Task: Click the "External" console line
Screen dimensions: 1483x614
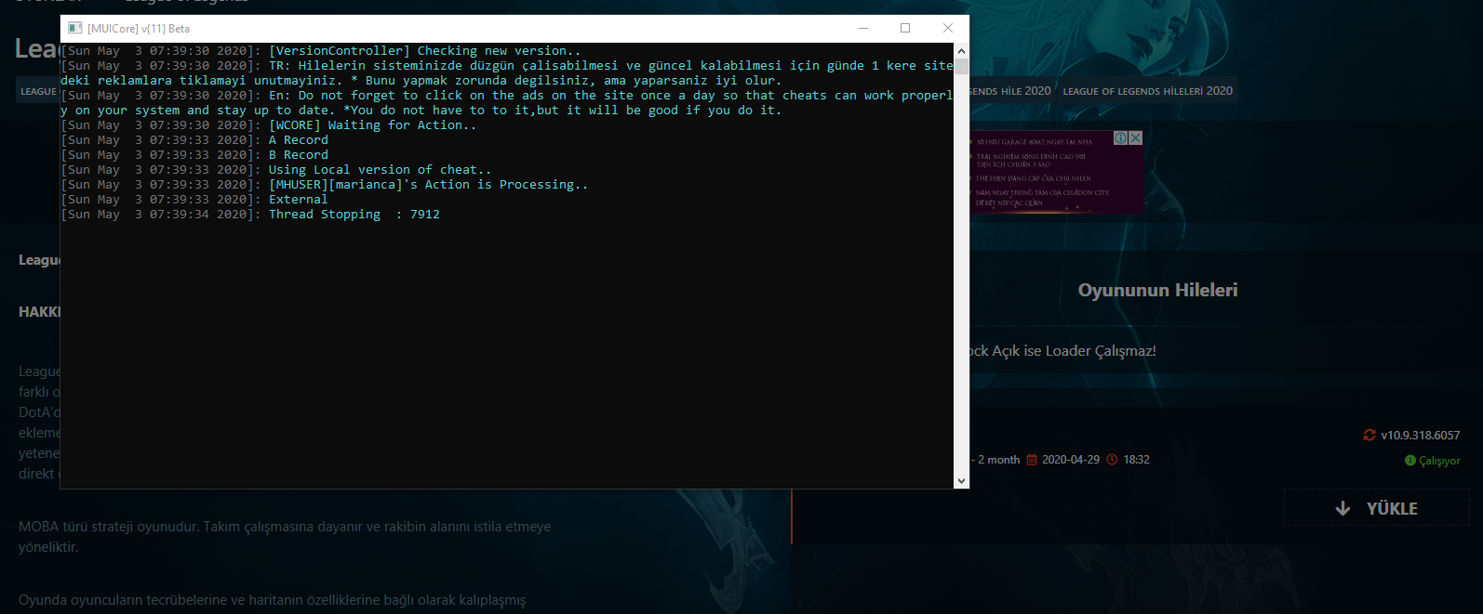Action: click(299, 200)
